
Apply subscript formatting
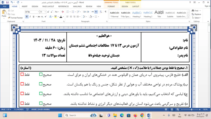point(42,17)
